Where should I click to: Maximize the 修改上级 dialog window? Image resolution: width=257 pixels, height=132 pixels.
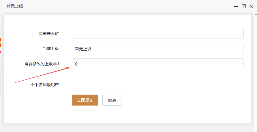244,6
